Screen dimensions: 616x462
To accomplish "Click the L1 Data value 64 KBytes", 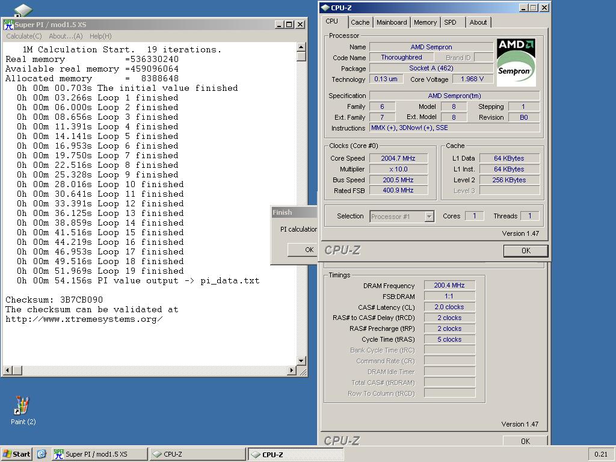I will tap(509, 158).
